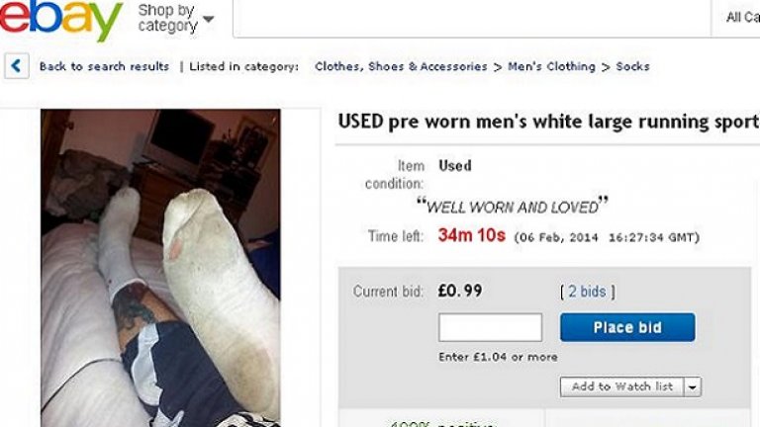760x427 pixels.
Task: Click the bid amount input field
Action: point(490,327)
